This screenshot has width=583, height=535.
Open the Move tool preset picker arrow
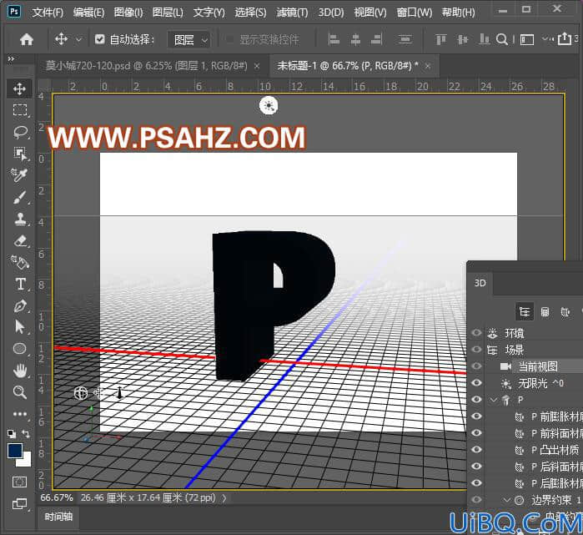(79, 39)
